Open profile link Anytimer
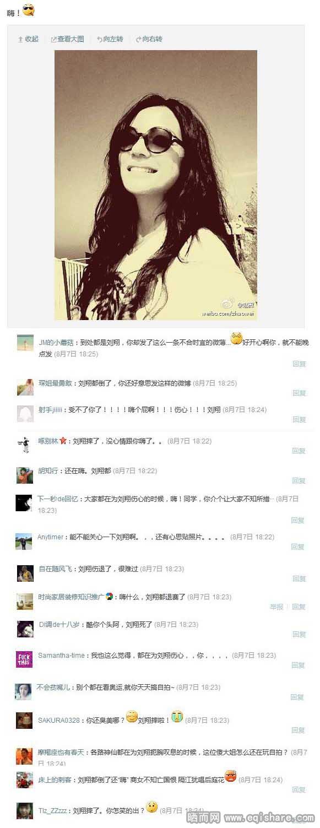The width and height of the screenshot is (320, 828). 50,537
